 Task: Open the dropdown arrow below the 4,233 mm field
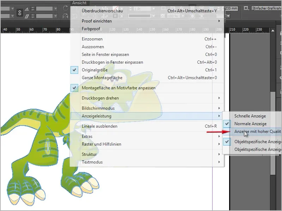(228, 16)
